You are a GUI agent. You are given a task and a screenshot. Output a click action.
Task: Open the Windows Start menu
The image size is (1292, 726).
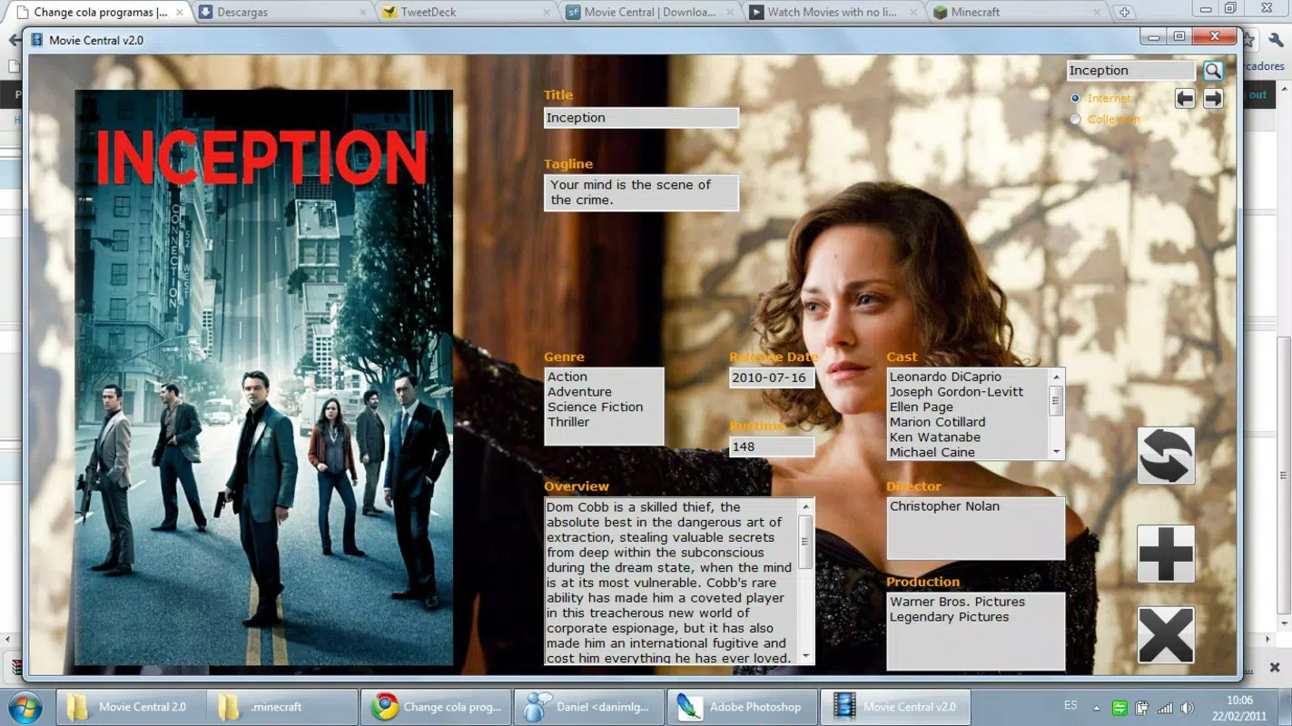[x=25, y=707]
